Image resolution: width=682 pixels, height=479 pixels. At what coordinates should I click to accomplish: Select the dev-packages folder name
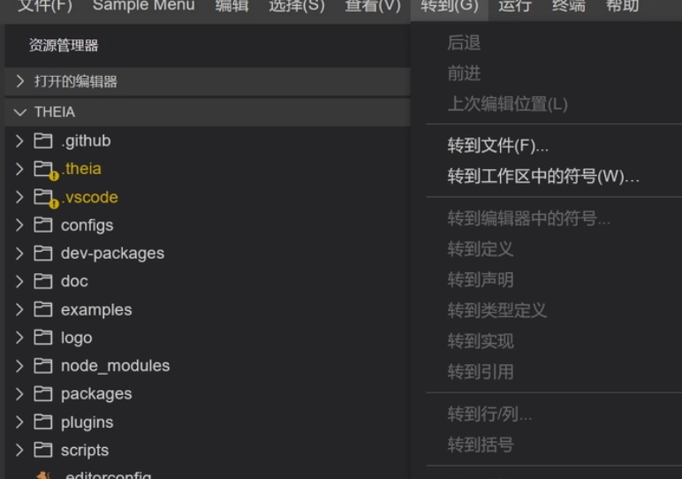click(113, 254)
